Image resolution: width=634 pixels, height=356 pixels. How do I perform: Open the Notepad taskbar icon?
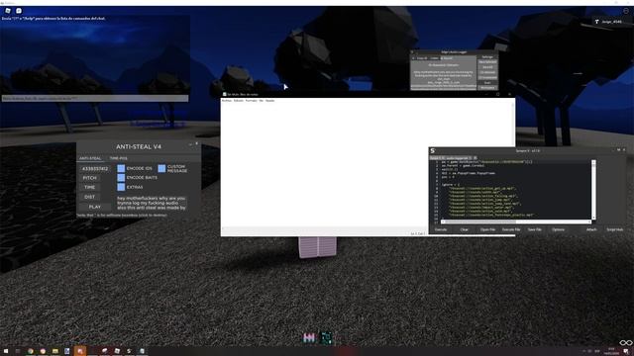point(142,351)
